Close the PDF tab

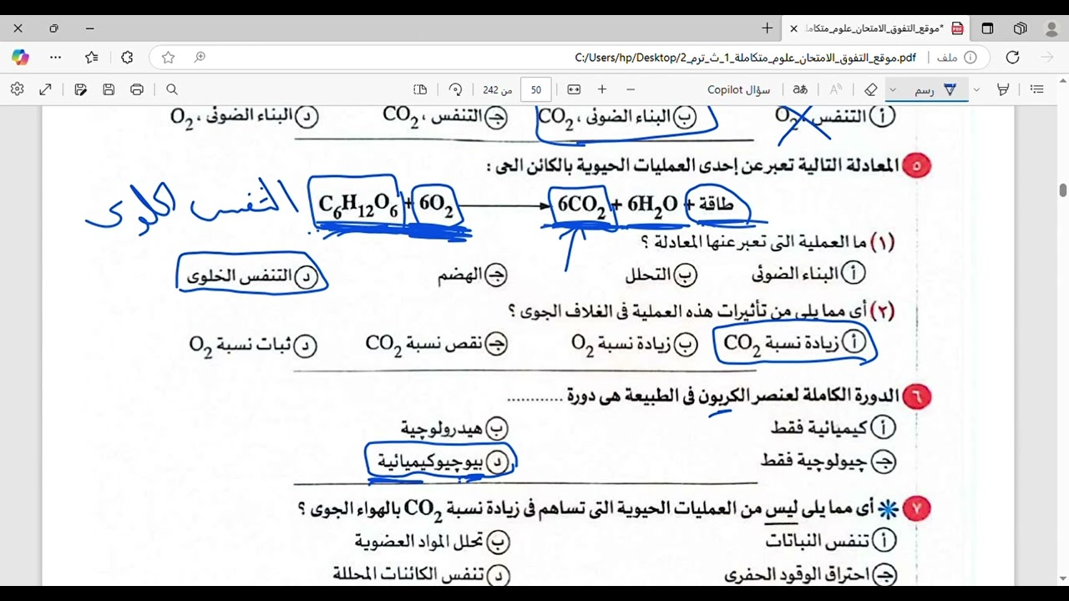coord(793,28)
